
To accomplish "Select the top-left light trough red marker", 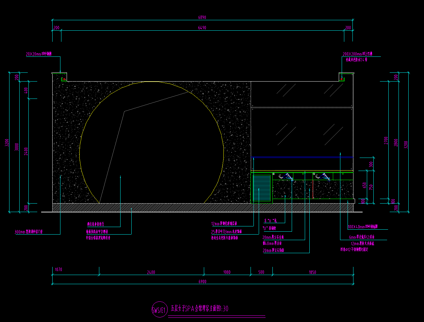I will pos(64,79).
